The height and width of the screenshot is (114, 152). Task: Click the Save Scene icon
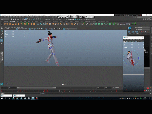click(15, 19)
